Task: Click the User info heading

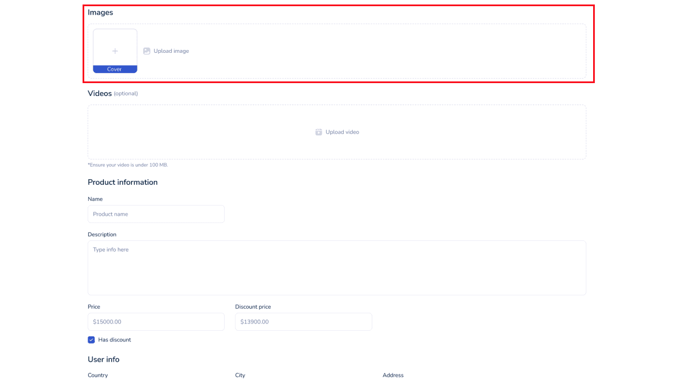Action: [x=103, y=359]
